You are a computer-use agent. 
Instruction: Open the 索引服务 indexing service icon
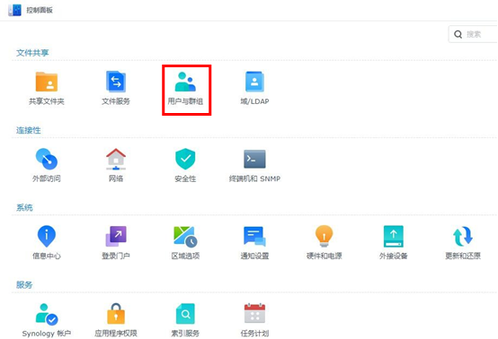click(x=185, y=314)
